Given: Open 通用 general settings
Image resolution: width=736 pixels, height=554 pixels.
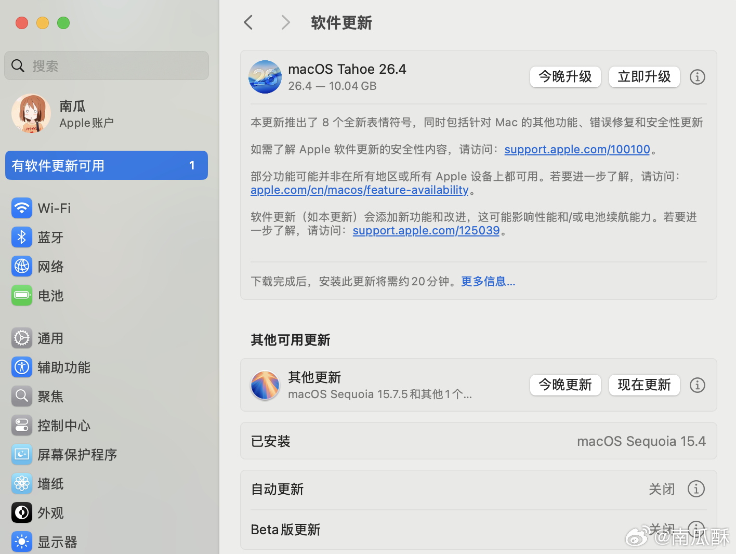Looking at the screenshot, I should (x=50, y=338).
